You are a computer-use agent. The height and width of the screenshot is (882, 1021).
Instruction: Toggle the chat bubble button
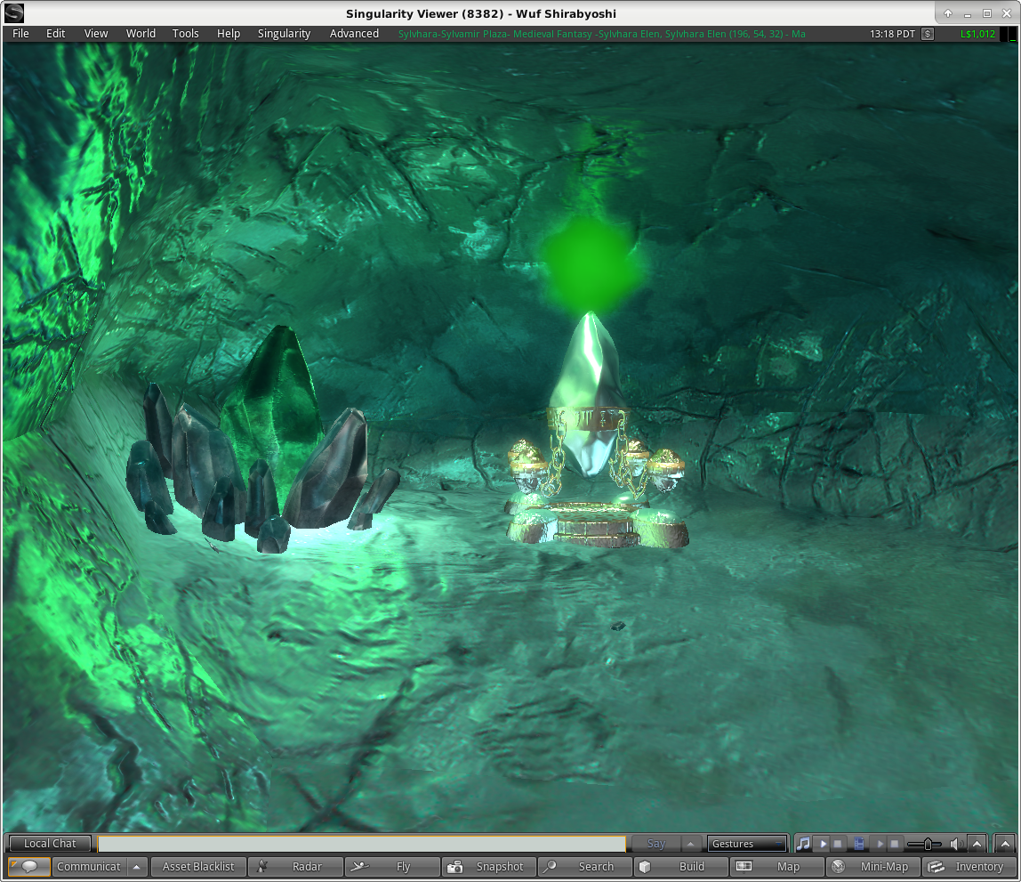(29, 866)
